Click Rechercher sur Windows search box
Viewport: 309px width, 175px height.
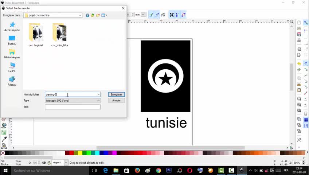pyautogui.click(x=50, y=171)
